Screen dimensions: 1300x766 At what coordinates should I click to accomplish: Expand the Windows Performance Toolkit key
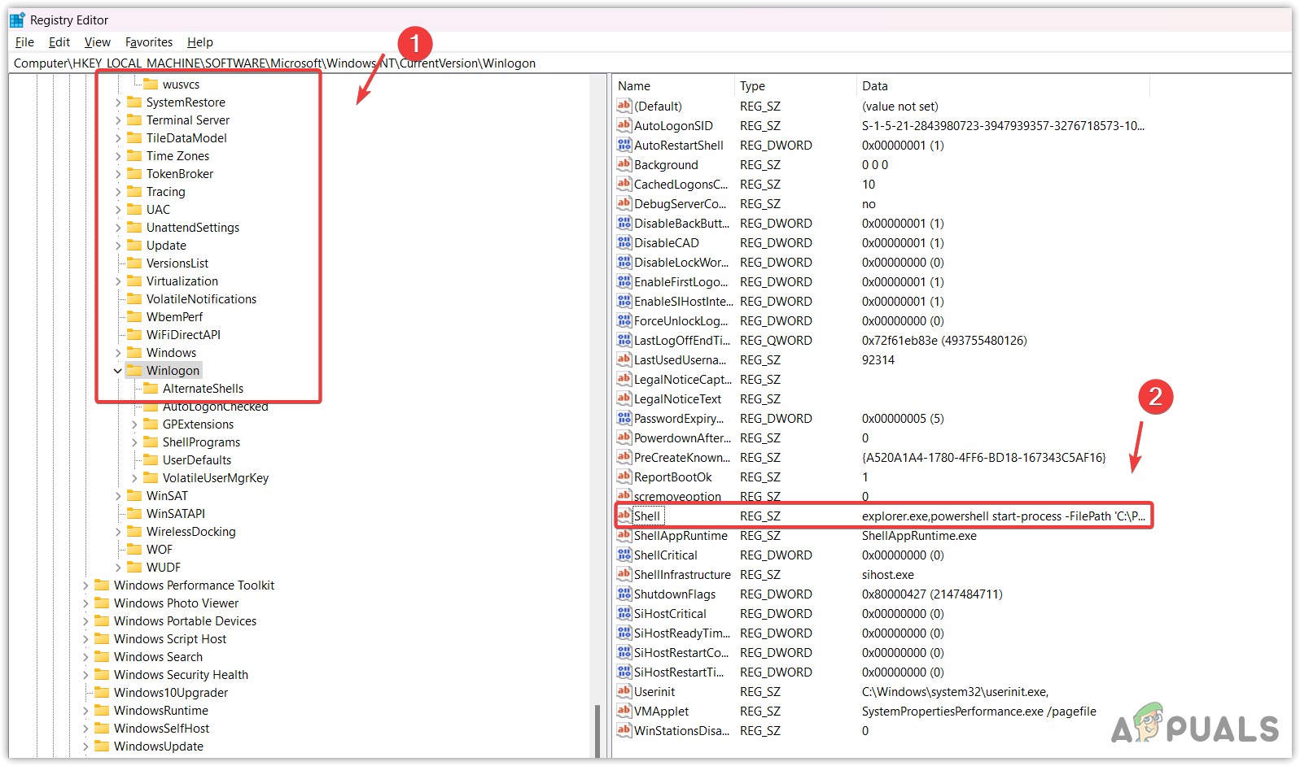[85, 585]
